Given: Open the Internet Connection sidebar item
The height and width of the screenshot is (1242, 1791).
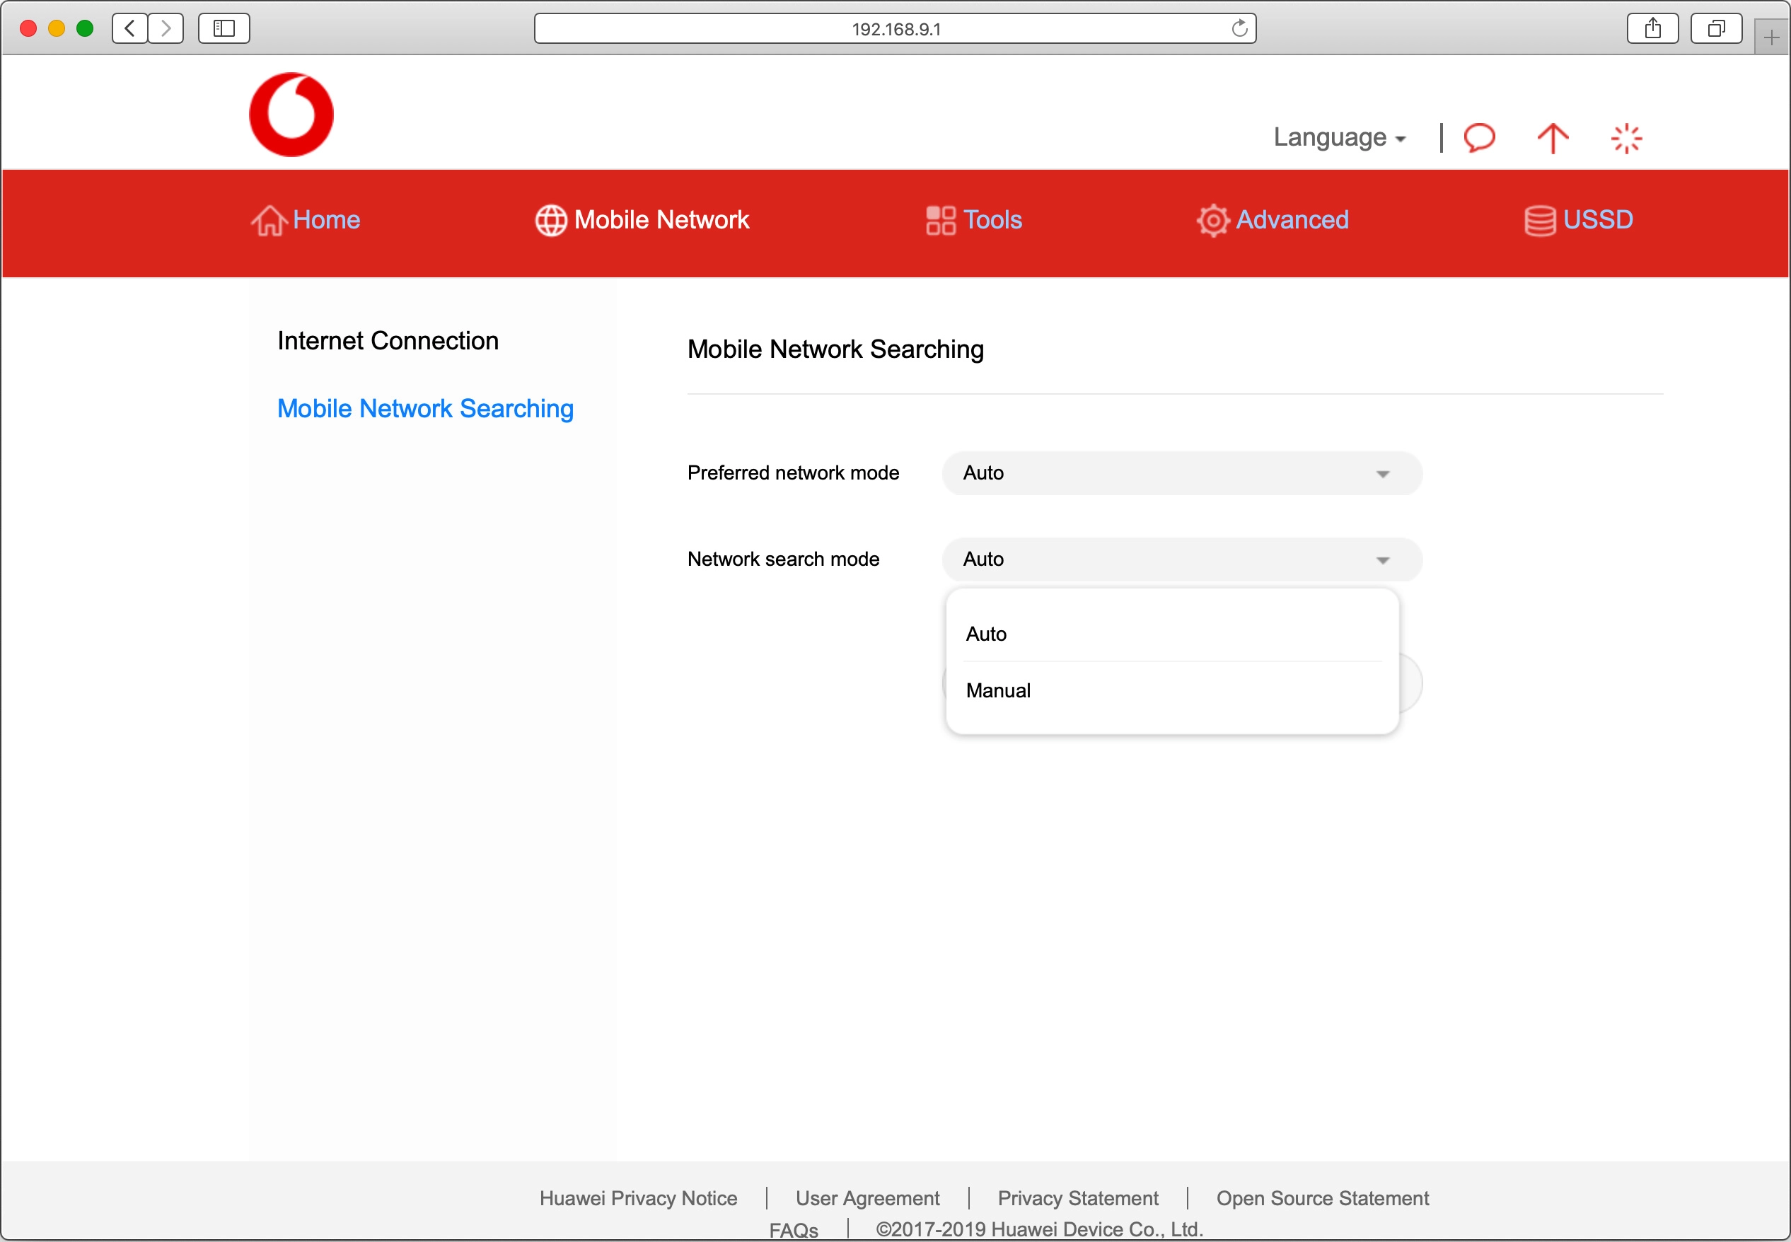Looking at the screenshot, I should tap(388, 341).
